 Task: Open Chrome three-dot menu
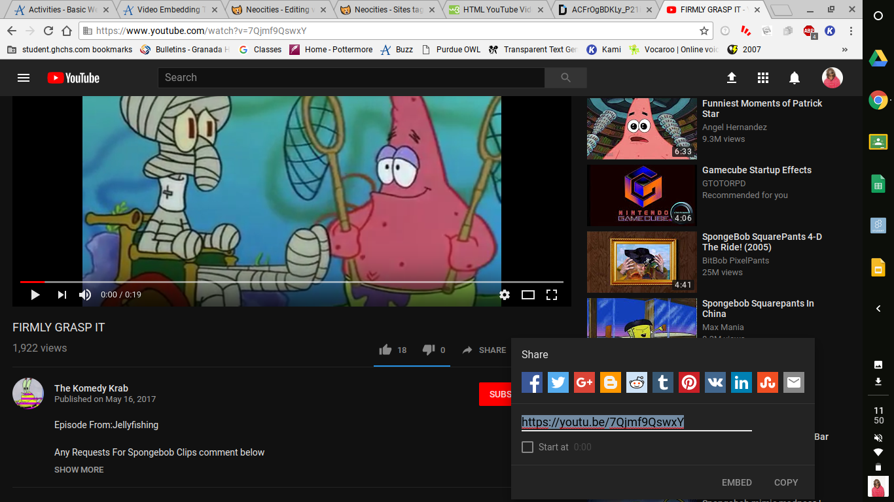(x=851, y=31)
